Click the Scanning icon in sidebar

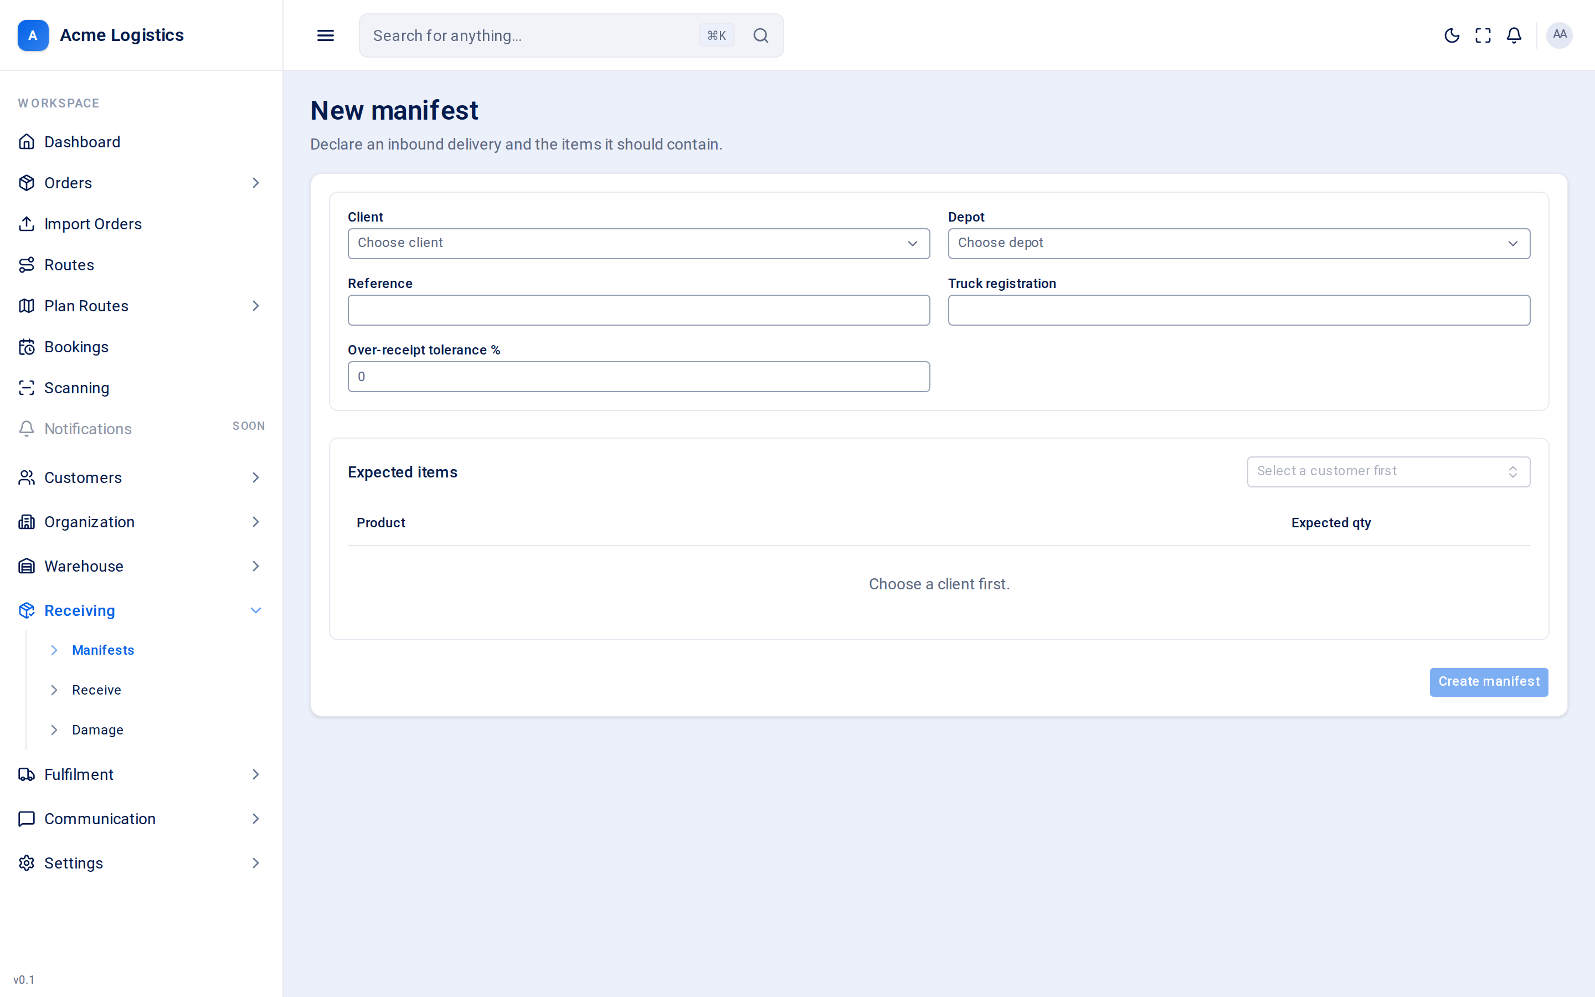(x=27, y=388)
